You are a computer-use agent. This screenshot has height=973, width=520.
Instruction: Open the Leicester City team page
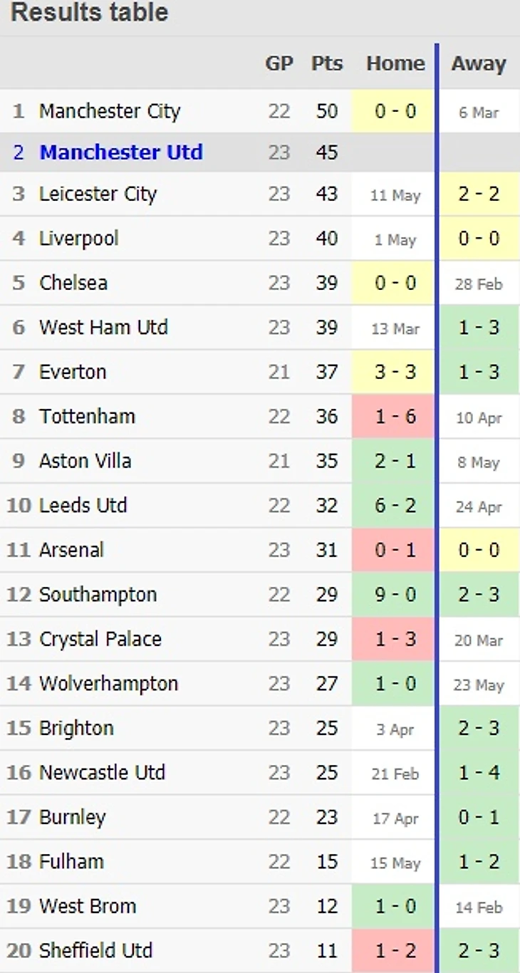(98, 194)
